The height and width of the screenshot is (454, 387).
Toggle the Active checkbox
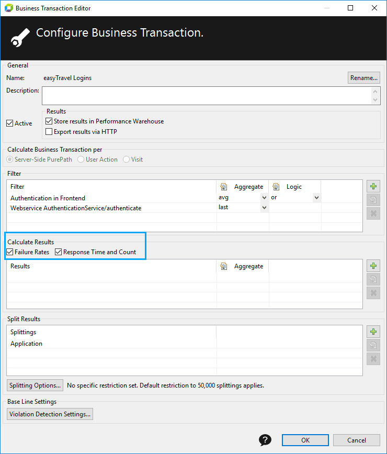(x=10, y=123)
